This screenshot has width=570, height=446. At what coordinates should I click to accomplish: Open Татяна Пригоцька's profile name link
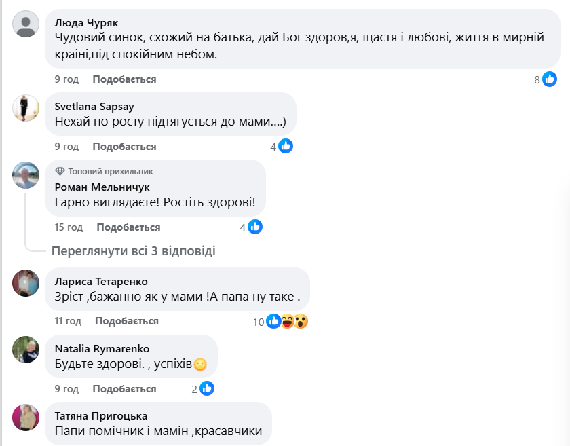point(101,415)
